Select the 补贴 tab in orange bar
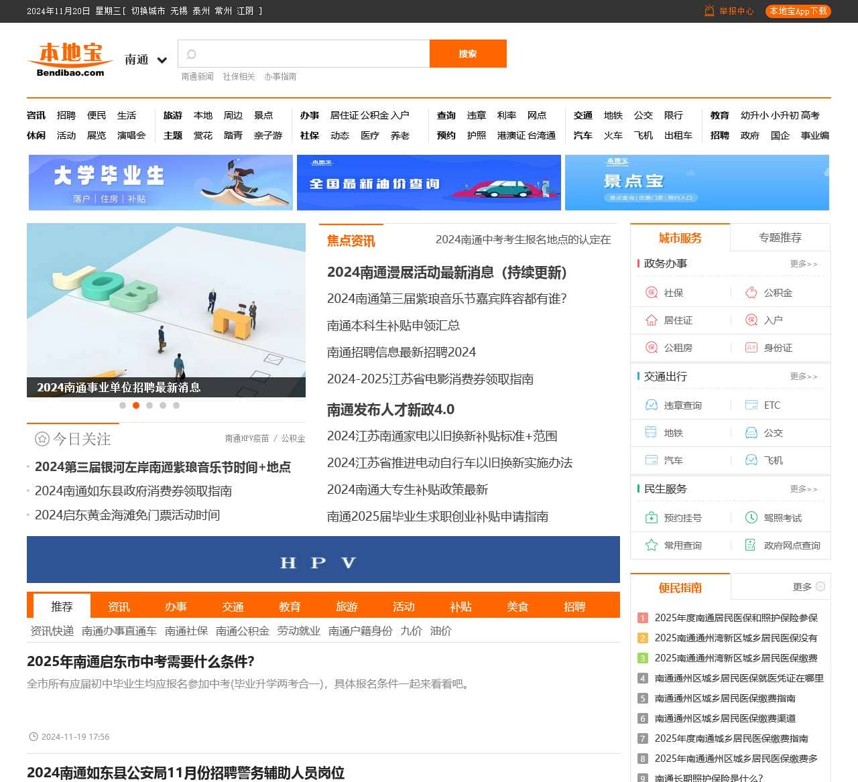This screenshot has width=858, height=782. [x=461, y=606]
